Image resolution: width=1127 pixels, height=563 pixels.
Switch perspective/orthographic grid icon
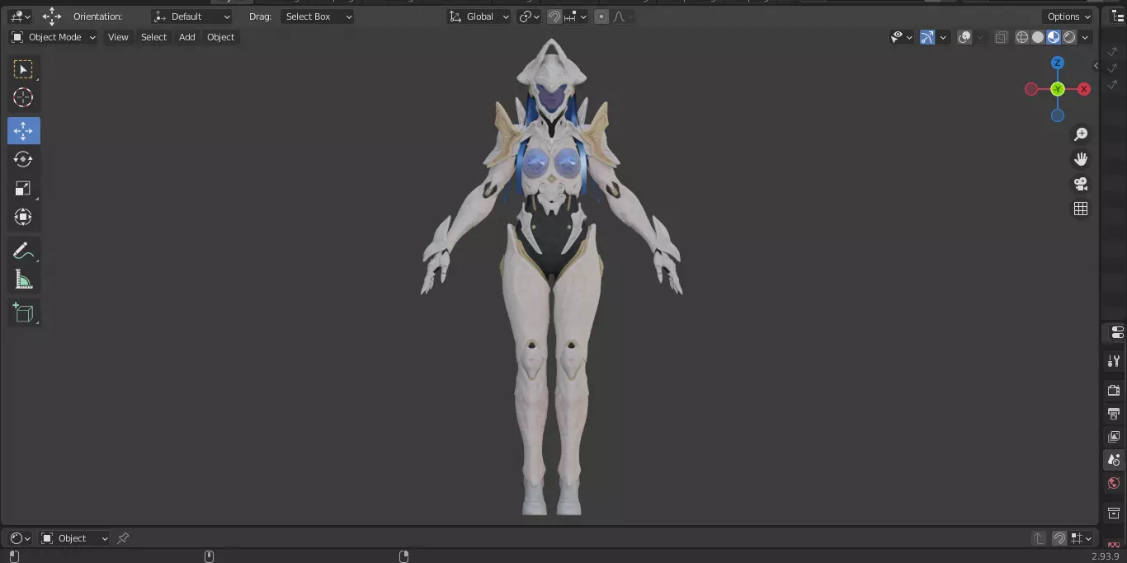point(1081,209)
